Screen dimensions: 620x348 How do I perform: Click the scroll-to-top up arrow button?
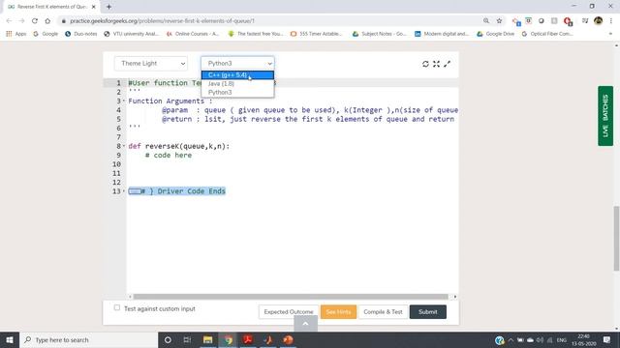point(305,324)
